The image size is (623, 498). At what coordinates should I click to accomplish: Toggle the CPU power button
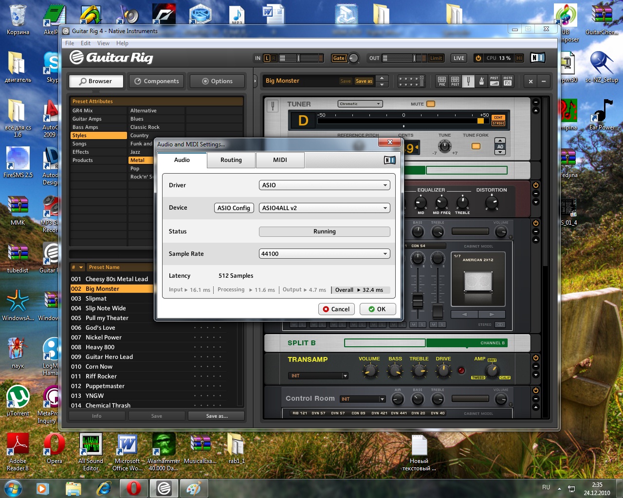(x=478, y=58)
